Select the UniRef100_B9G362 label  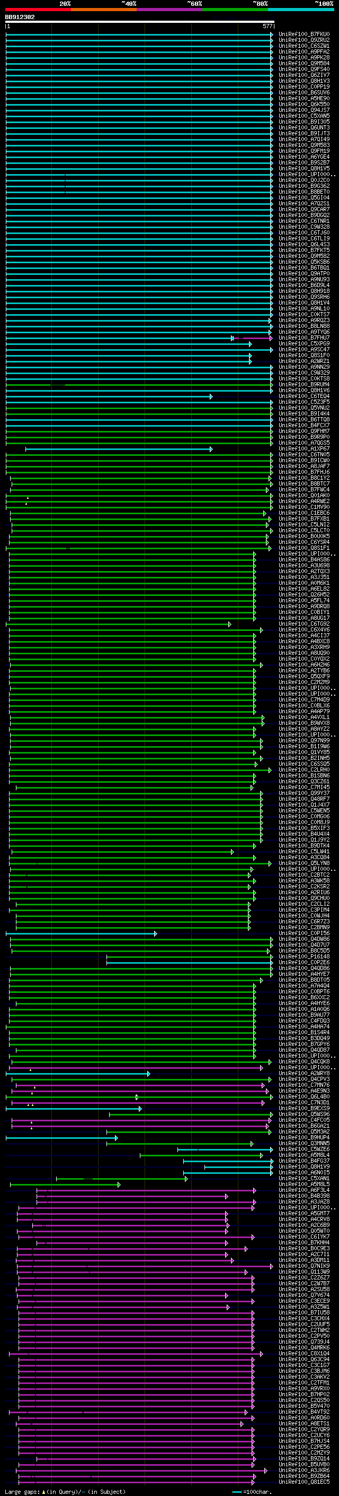tap(304, 186)
